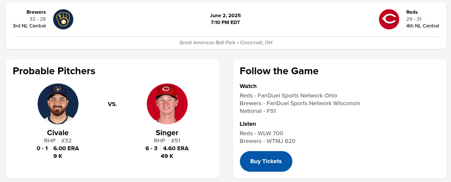
Task: Click the Follow the Game heading
Action: coord(279,71)
